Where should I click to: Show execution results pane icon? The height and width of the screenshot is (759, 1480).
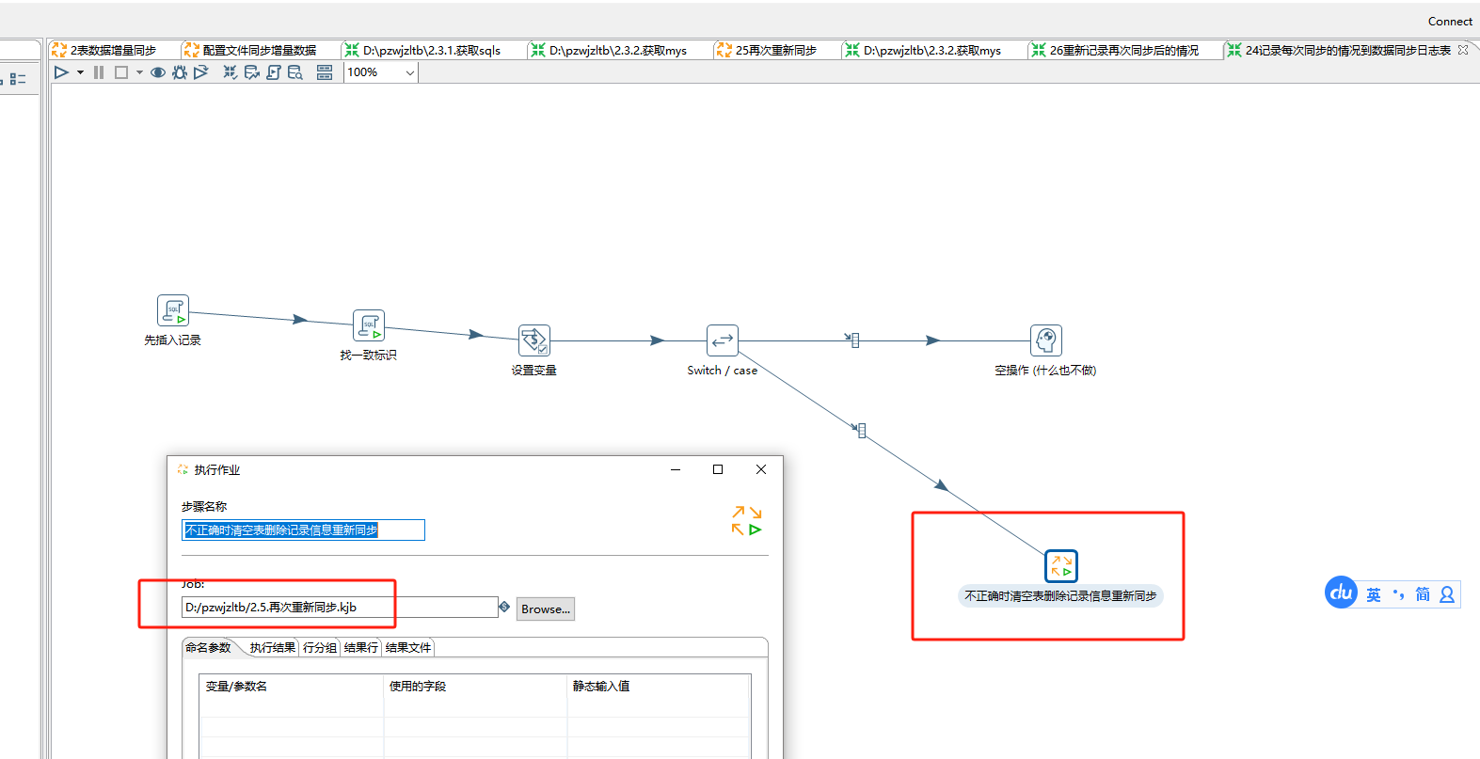click(x=325, y=72)
